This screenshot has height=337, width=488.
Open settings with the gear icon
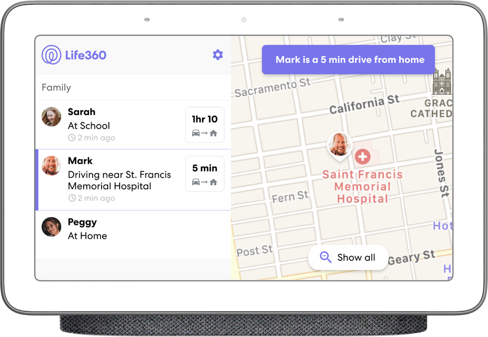pyautogui.click(x=218, y=55)
